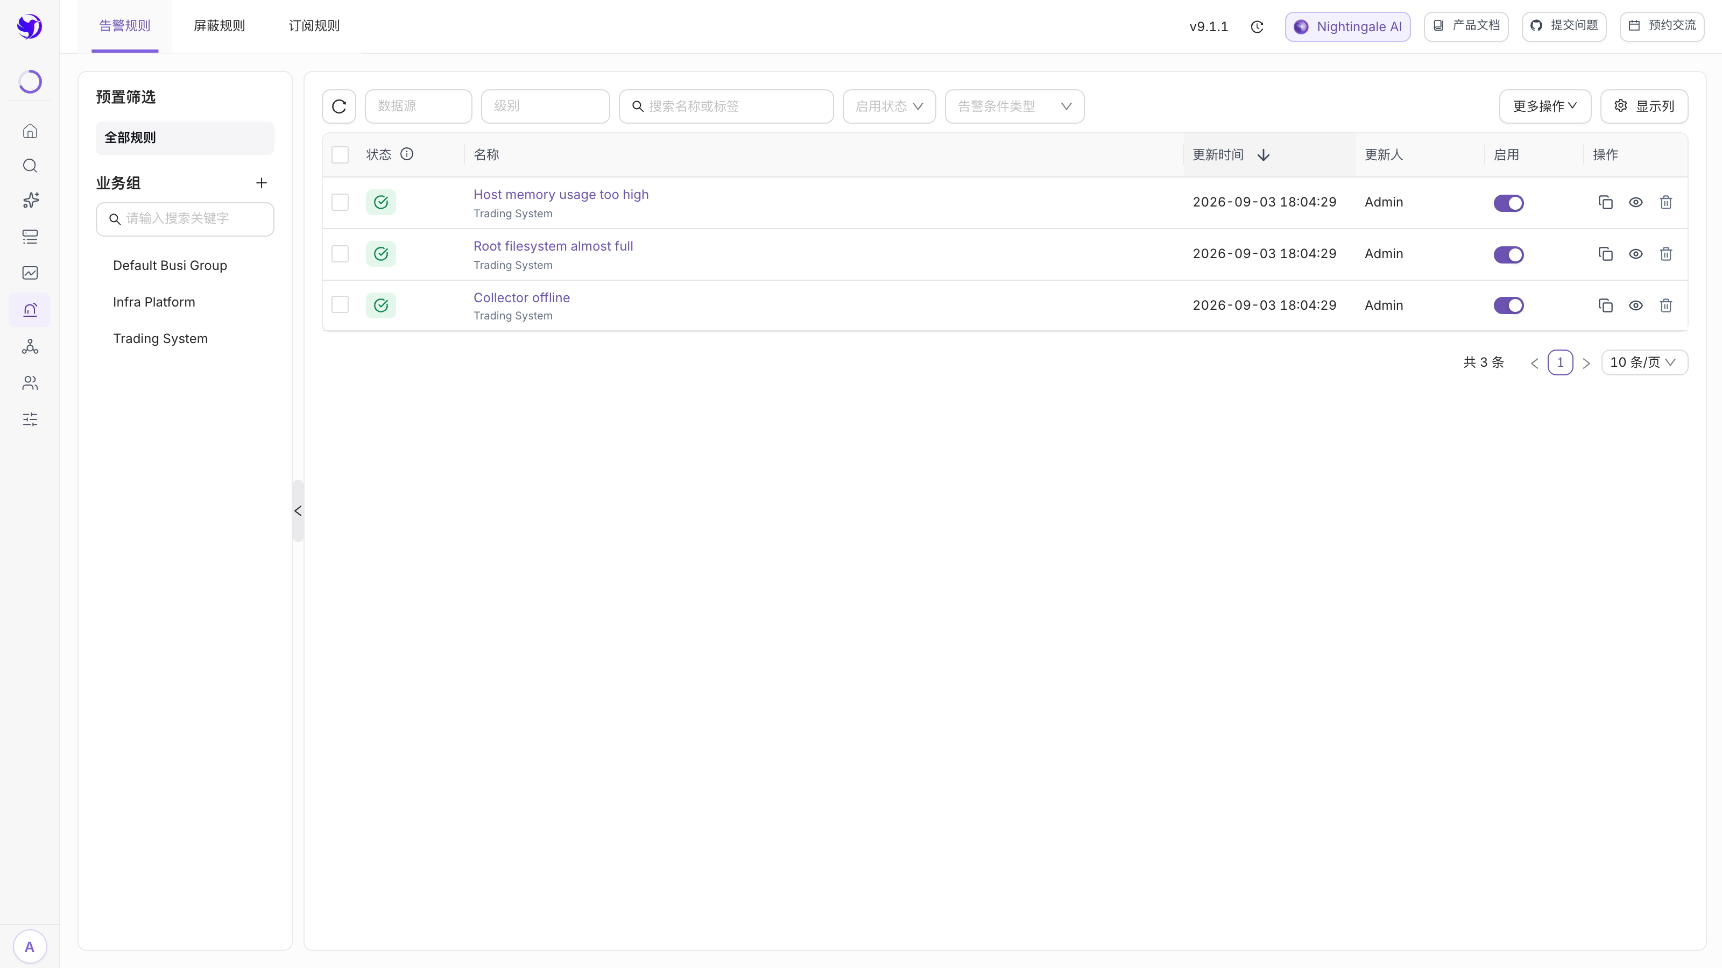The image size is (1722, 968).
Task: Clone the Collector offline rule
Action: pyautogui.click(x=1606, y=305)
